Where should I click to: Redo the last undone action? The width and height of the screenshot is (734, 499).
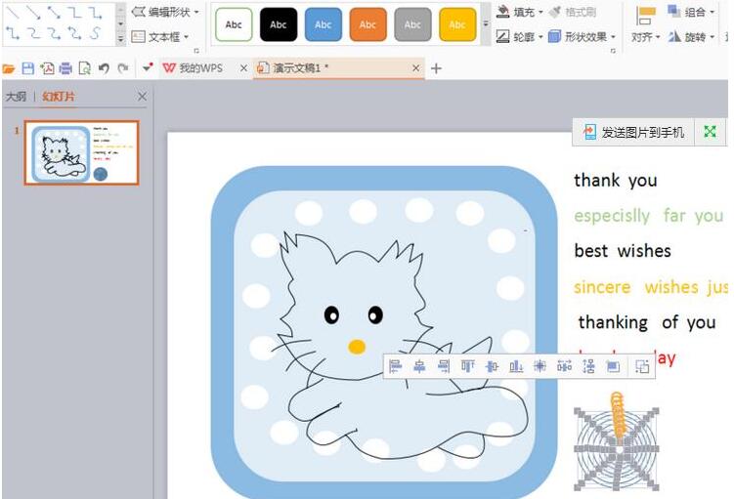coord(122,68)
